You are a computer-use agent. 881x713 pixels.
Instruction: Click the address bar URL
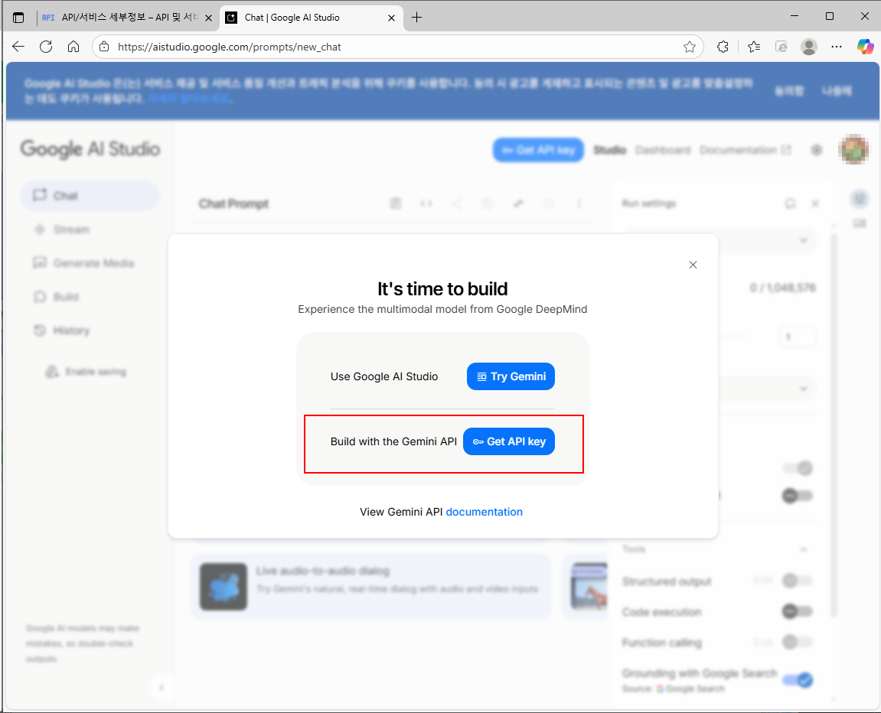pos(229,47)
